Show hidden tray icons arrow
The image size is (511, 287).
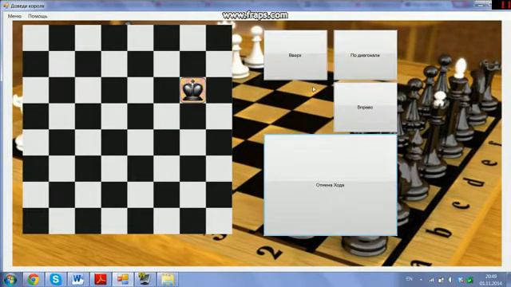click(x=421, y=280)
